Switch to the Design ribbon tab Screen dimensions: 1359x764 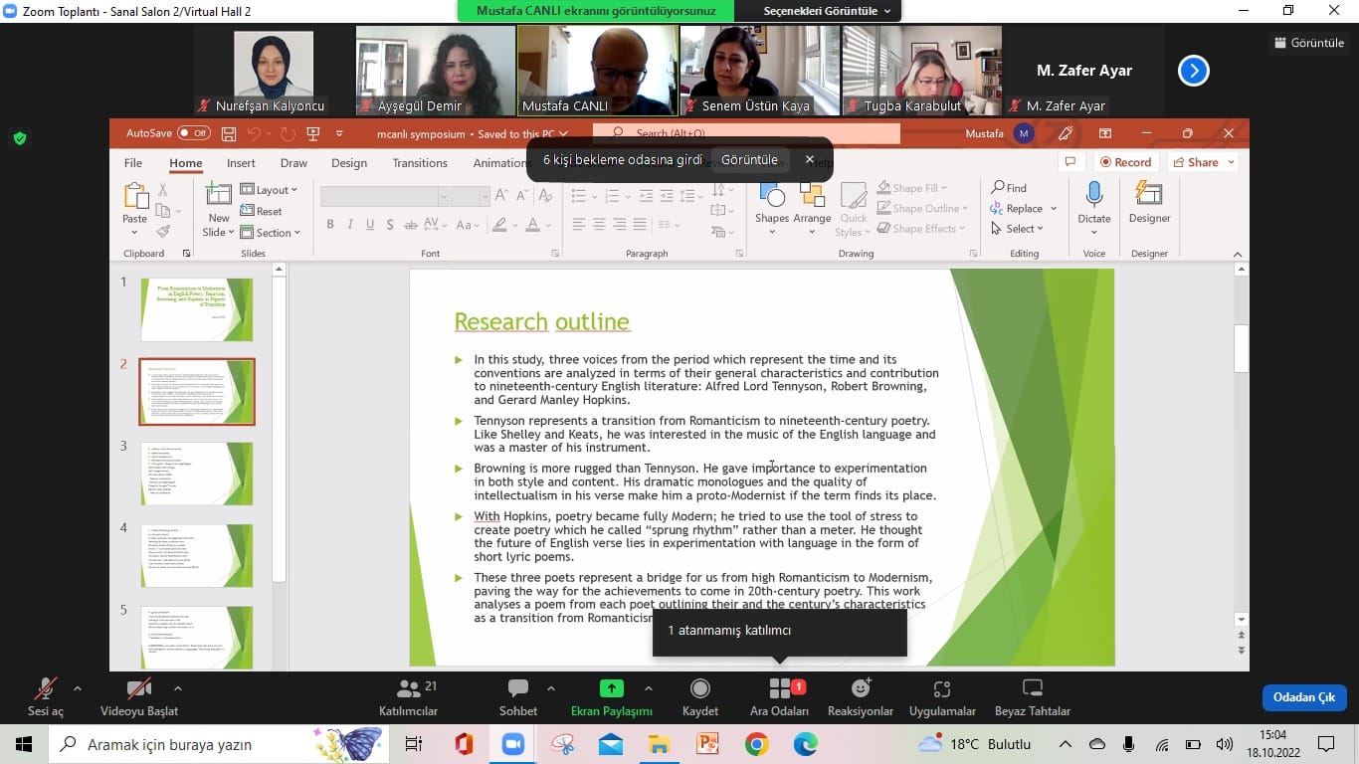349,163
